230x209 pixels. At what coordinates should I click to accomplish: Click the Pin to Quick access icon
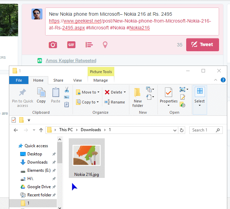point(23,93)
